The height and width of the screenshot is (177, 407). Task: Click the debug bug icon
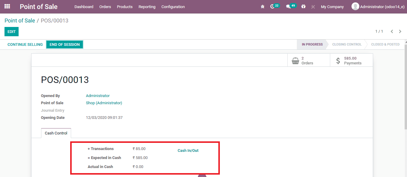click(x=263, y=7)
